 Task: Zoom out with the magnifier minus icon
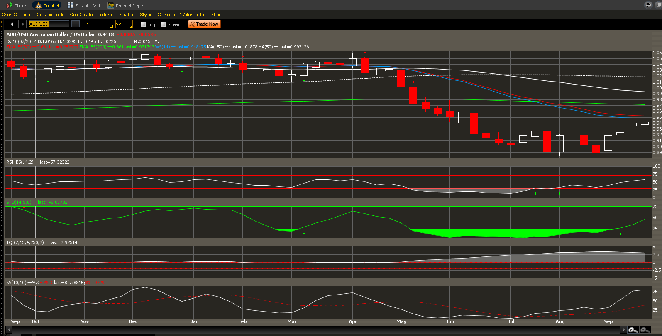[645, 330]
